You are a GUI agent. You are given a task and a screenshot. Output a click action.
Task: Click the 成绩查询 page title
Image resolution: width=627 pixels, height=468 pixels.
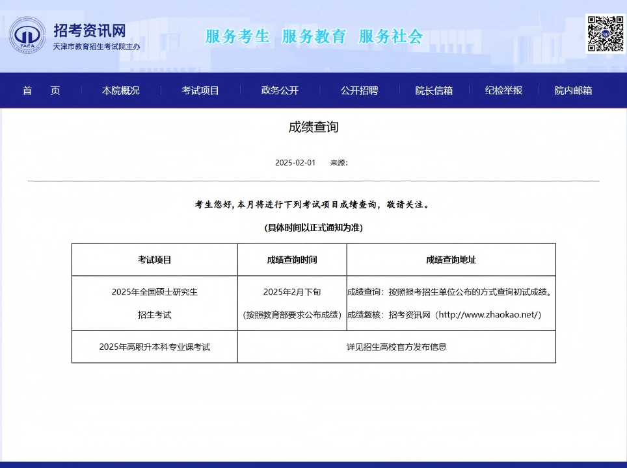click(313, 128)
